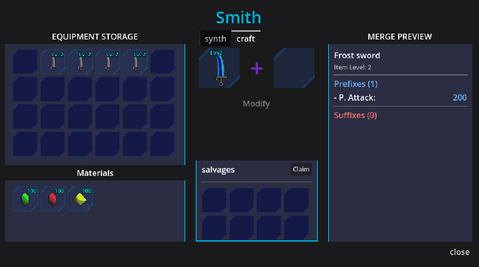Click the Frost sword in craft slot
Image resolution: width=479 pixels, height=267 pixels.
(x=219, y=68)
